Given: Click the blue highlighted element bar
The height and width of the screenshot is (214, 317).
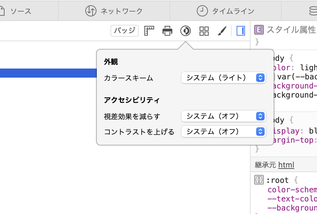Looking at the screenshot, I should tap(49, 73).
